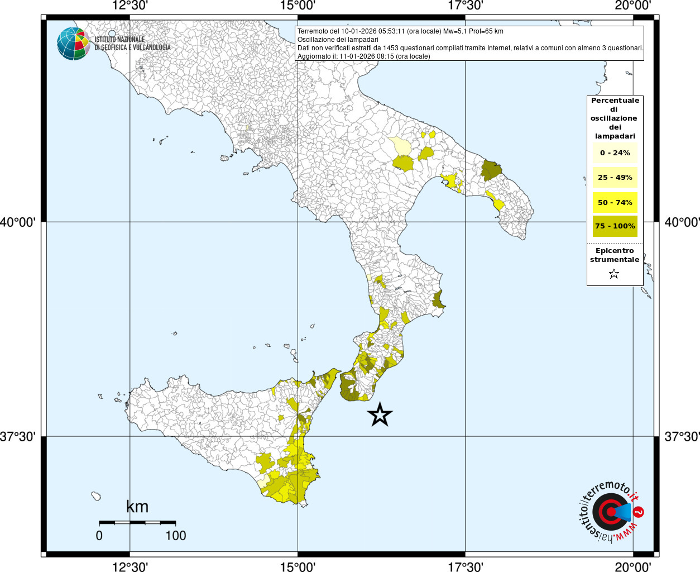Click the 12°30' top longitude label
Viewport: 700px width, 572px height.
coord(130,6)
